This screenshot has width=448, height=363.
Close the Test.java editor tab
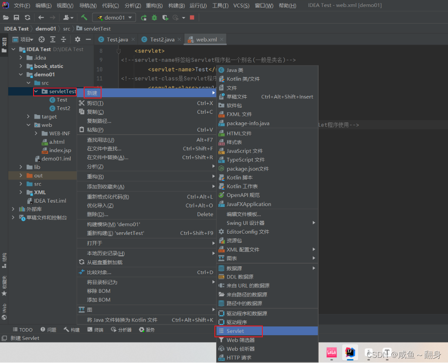133,39
